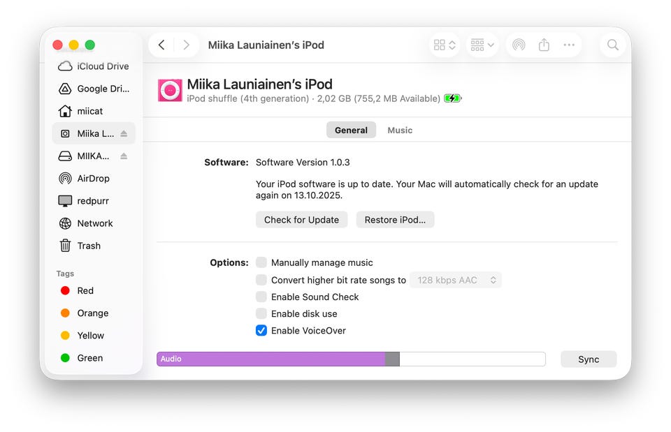Select the General tab

click(x=351, y=130)
